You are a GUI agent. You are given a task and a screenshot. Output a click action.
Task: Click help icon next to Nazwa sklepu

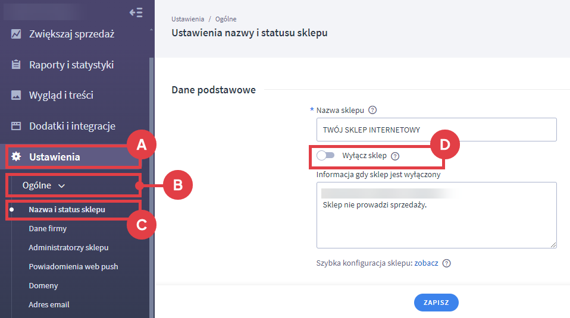click(372, 110)
